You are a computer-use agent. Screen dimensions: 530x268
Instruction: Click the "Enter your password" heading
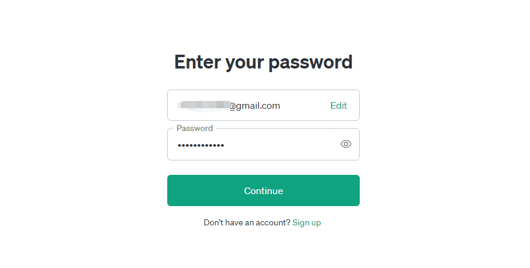click(263, 62)
